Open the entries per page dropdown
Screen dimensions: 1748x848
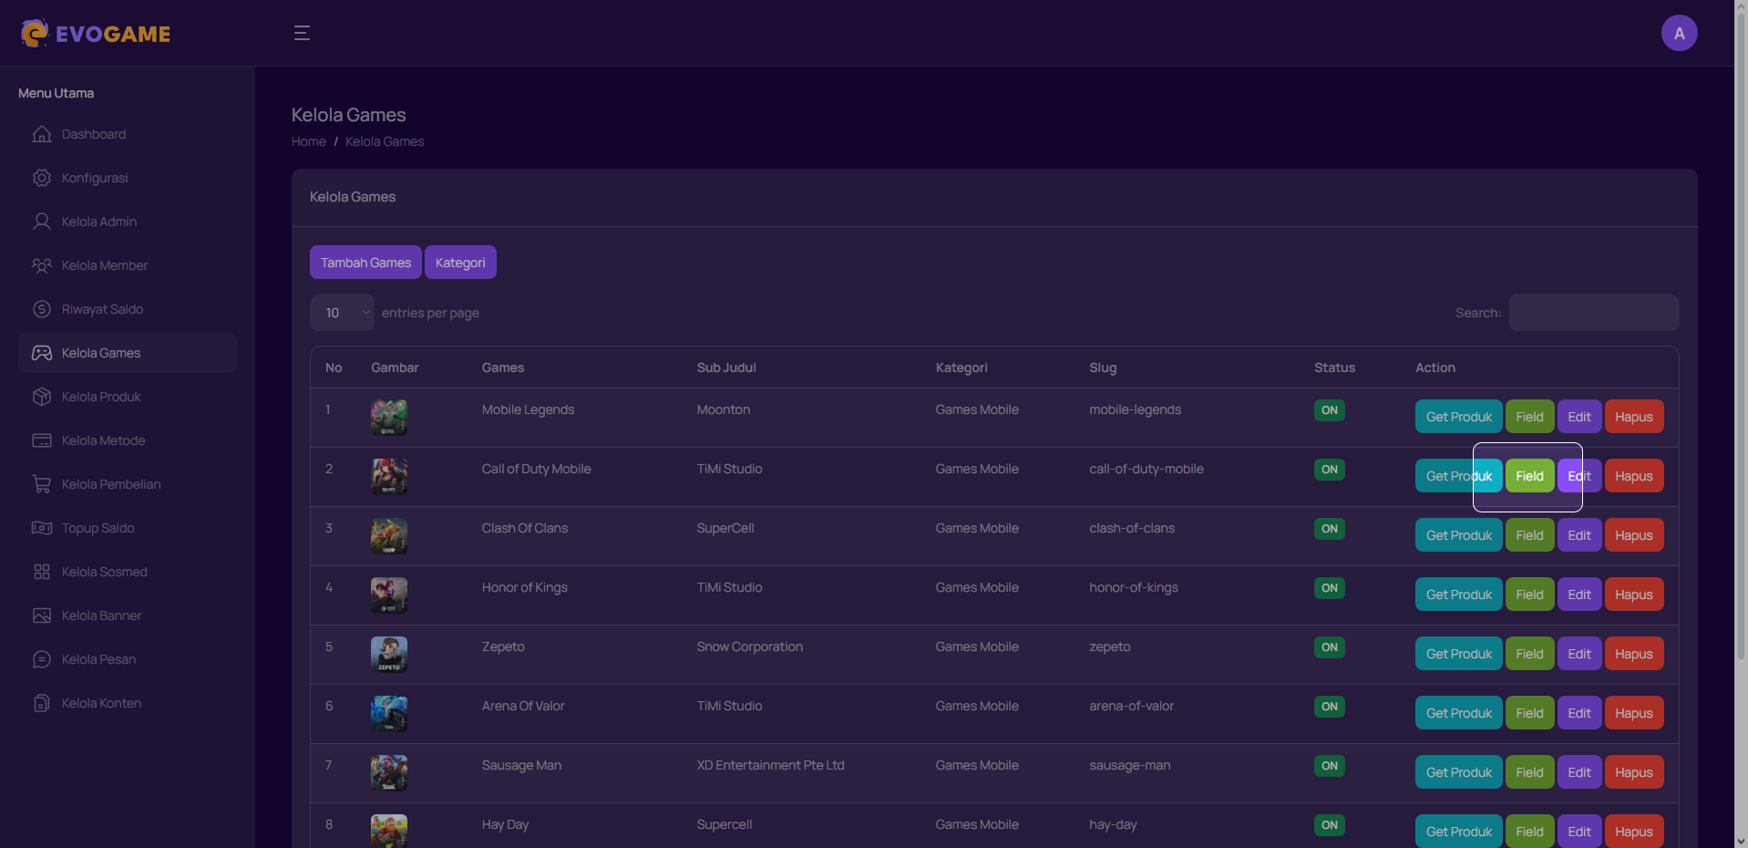click(x=342, y=313)
